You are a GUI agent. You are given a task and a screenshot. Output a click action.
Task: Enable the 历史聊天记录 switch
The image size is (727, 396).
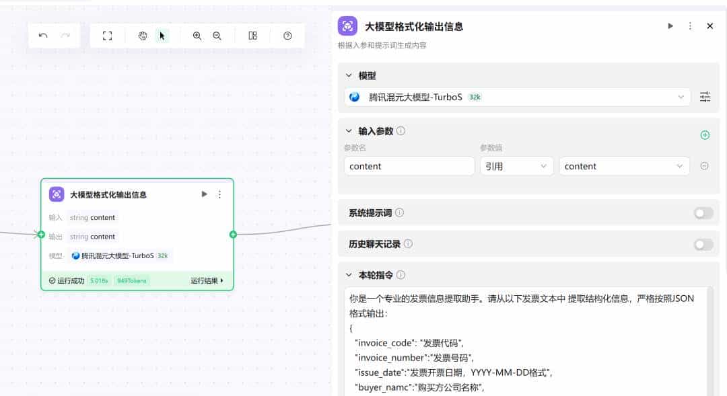click(703, 244)
